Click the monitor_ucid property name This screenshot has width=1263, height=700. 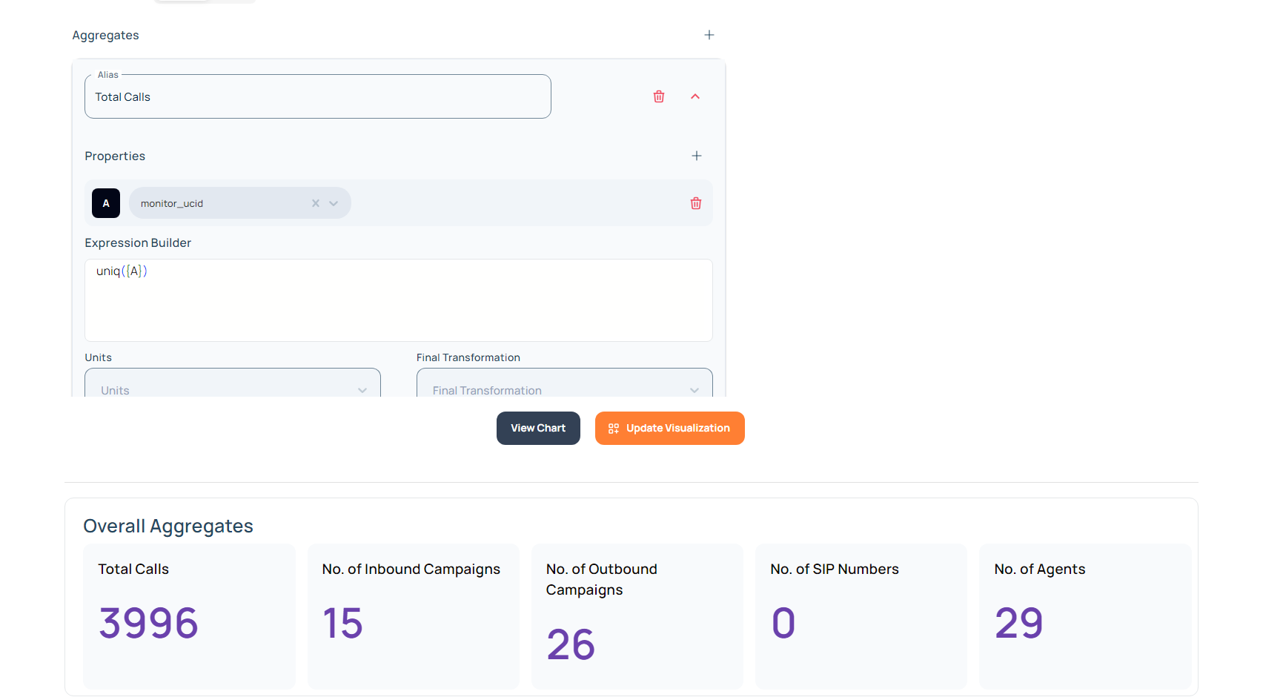(x=172, y=204)
